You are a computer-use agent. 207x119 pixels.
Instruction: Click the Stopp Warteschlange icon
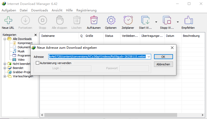click(167, 20)
